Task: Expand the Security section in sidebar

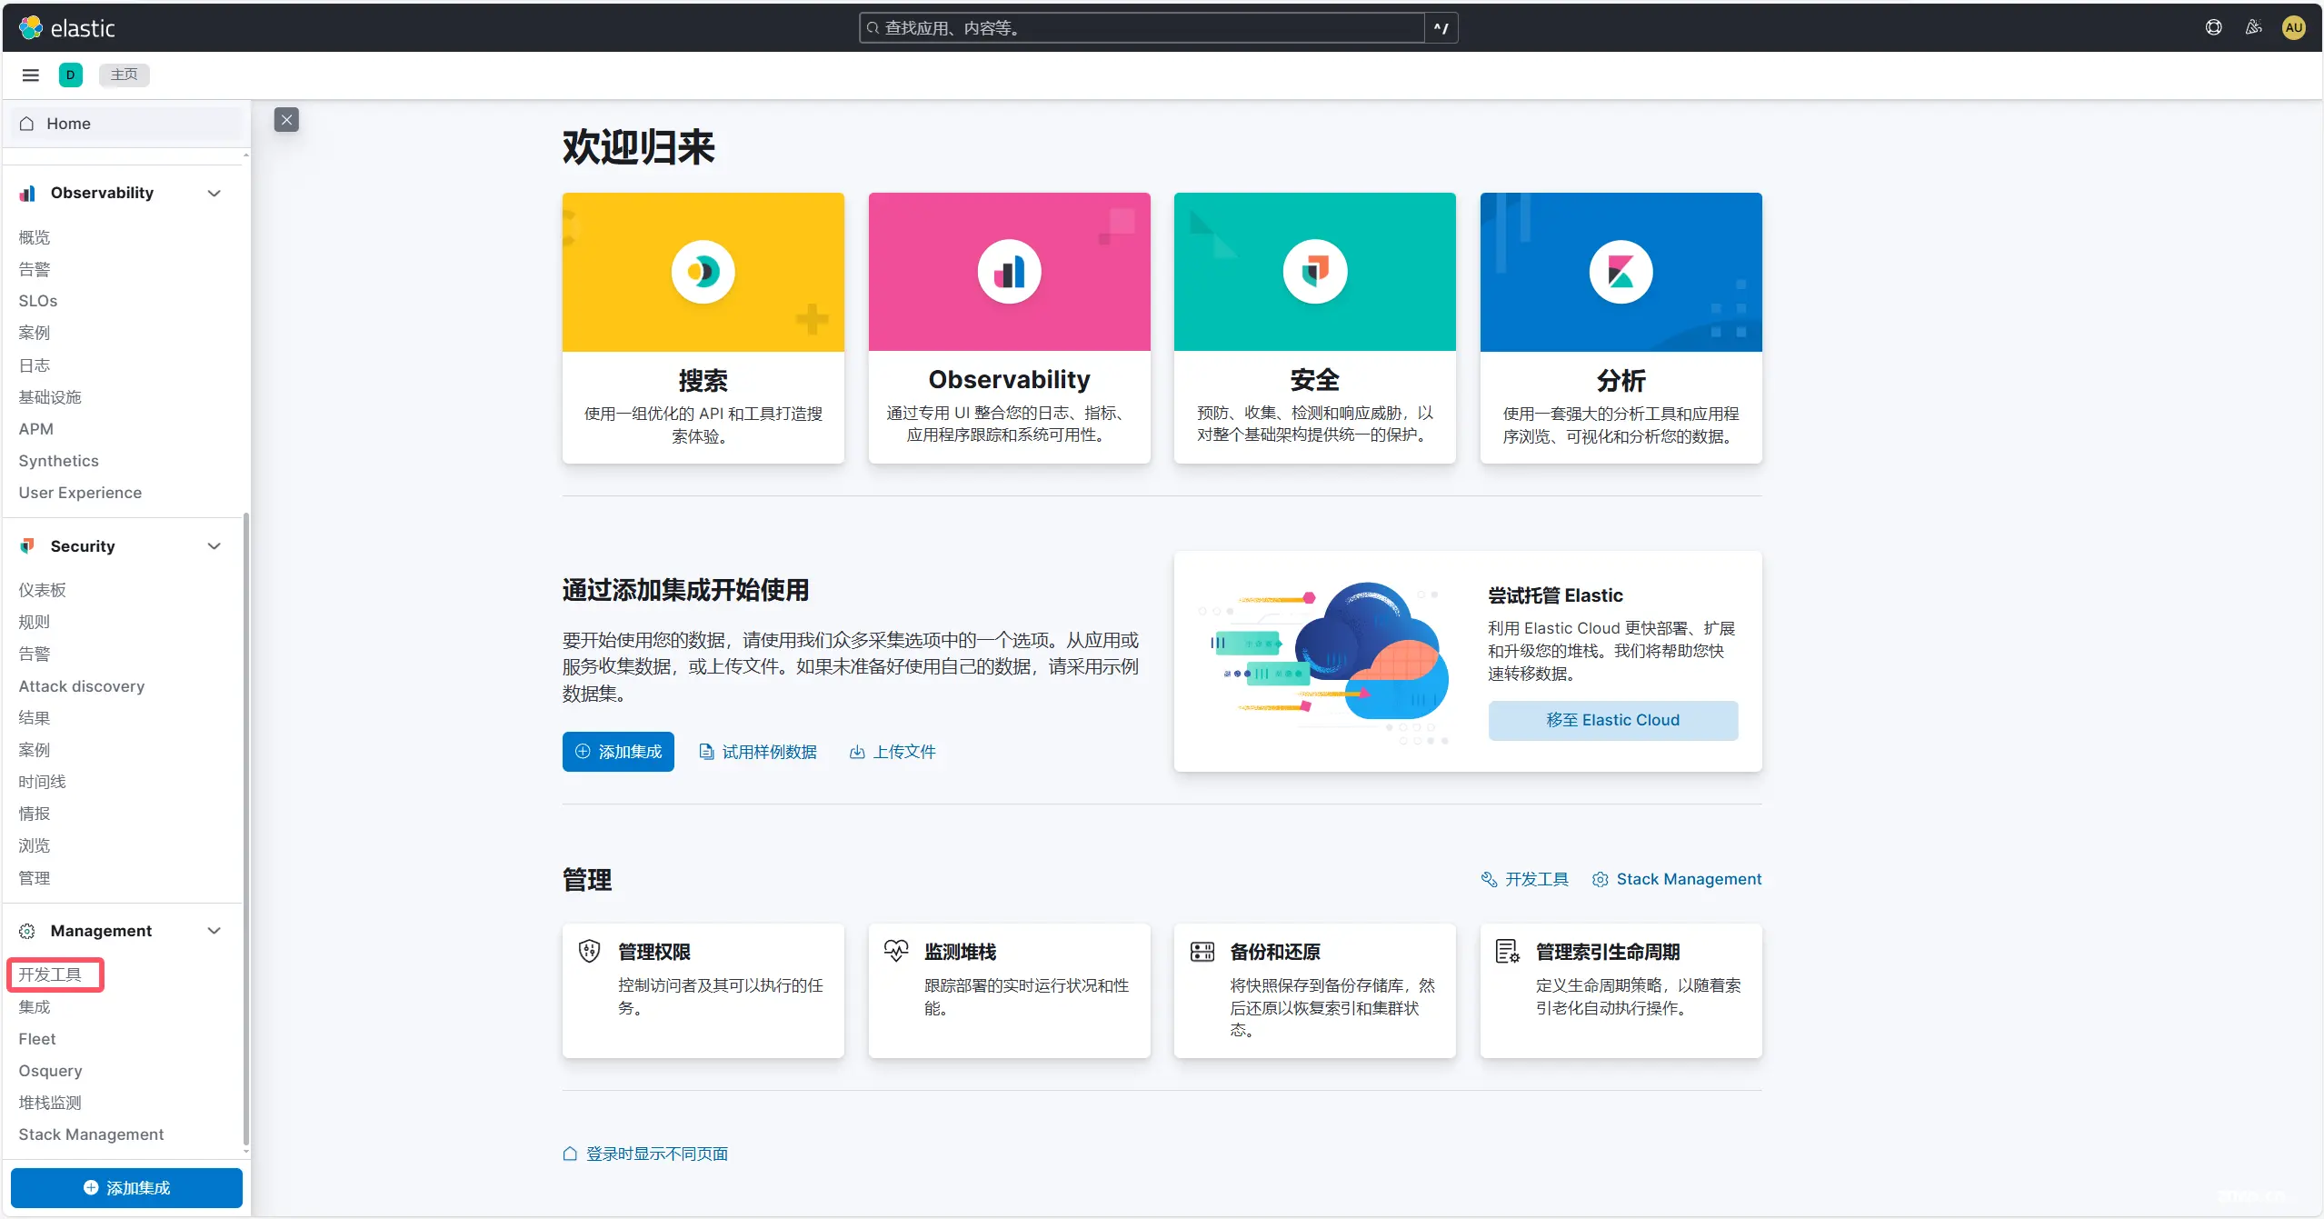Action: point(216,545)
